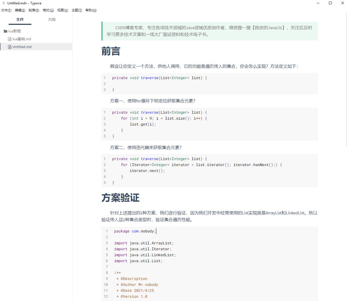347x301 pixels.
Task: Click the list.get(i); code line
Action: [x=143, y=124]
